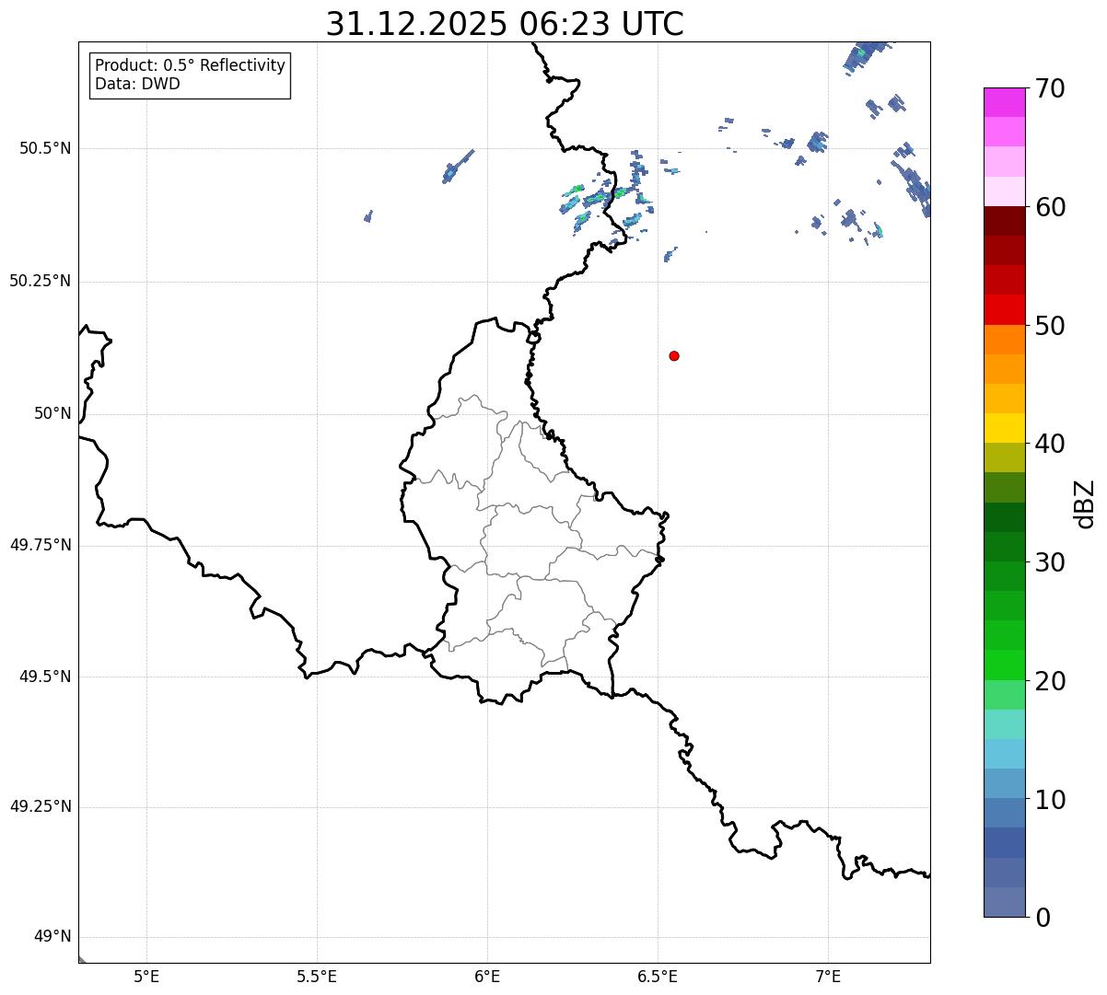Click the colorbar tick value 40
This screenshot has height=995, width=1107.
(1050, 444)
